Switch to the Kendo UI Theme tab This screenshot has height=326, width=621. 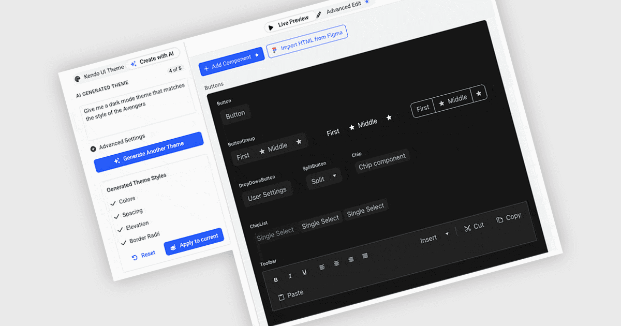99,72
